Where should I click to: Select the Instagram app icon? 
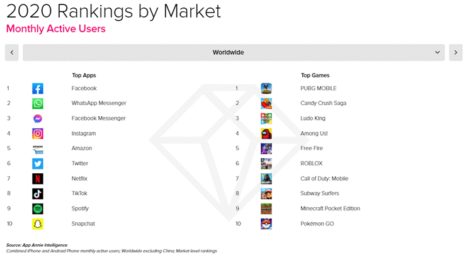click(38, 134)
